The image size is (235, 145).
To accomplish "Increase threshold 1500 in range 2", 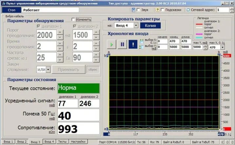I will click(x=96, y=32).
